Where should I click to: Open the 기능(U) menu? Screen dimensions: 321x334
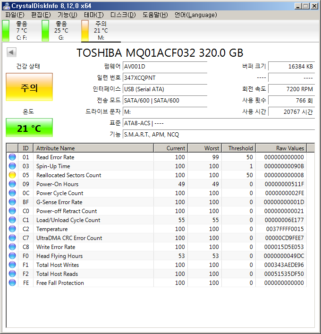click(x=67, y=15)
